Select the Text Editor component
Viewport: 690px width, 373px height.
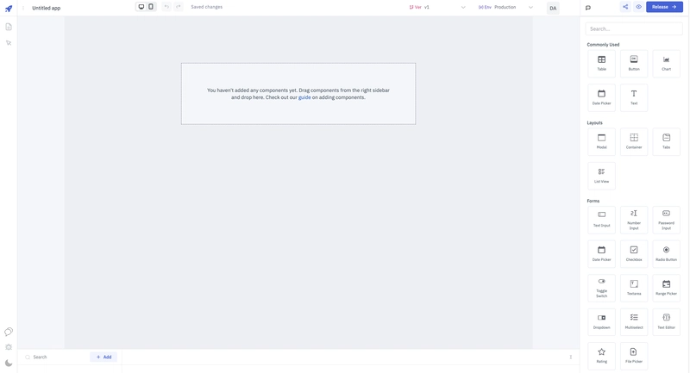point(666,322)
